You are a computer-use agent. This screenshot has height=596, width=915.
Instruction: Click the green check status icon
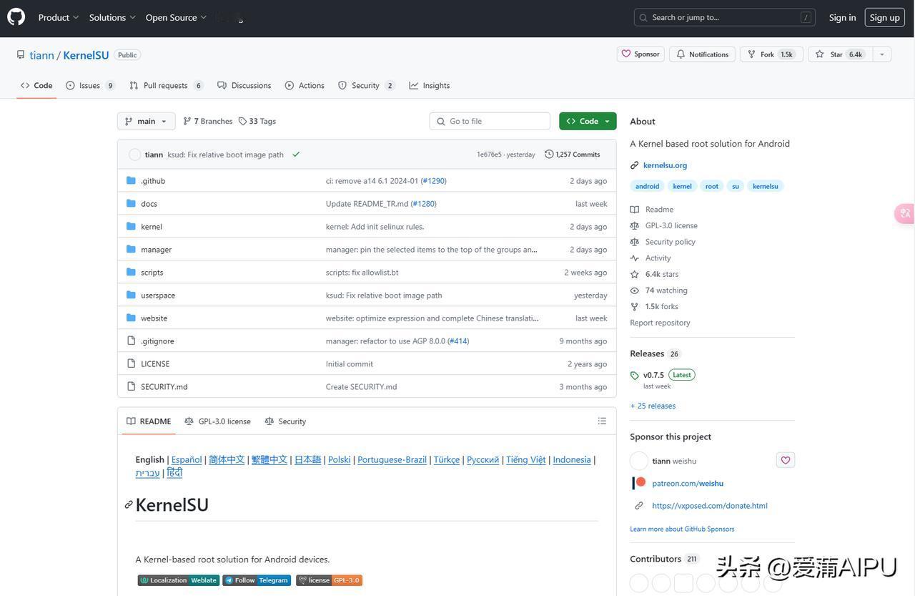point(296,155)
